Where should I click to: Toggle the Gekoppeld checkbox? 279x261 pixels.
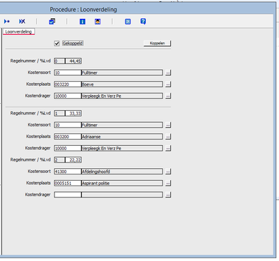coord(56,43)
